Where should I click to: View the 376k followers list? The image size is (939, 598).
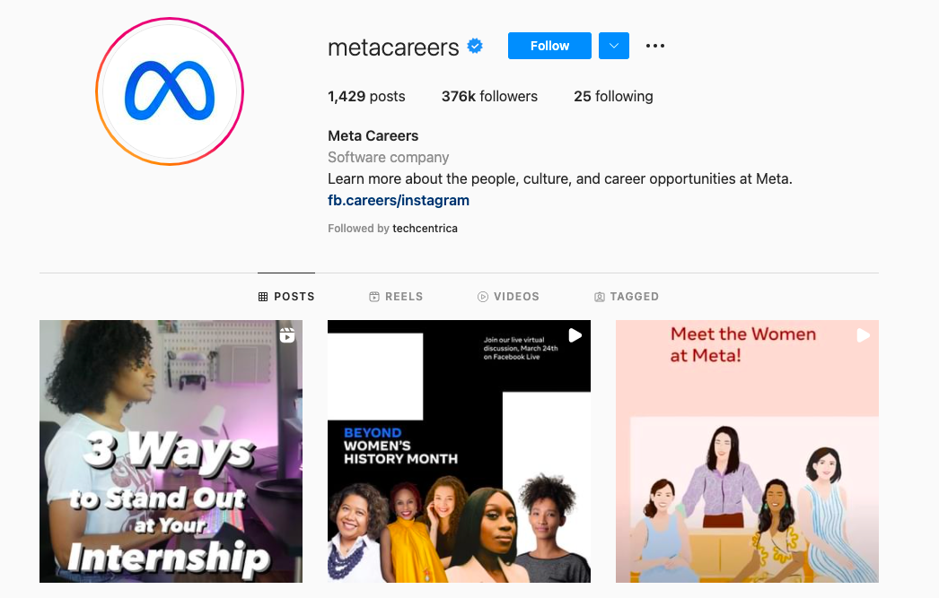click(x=489, y=96)
